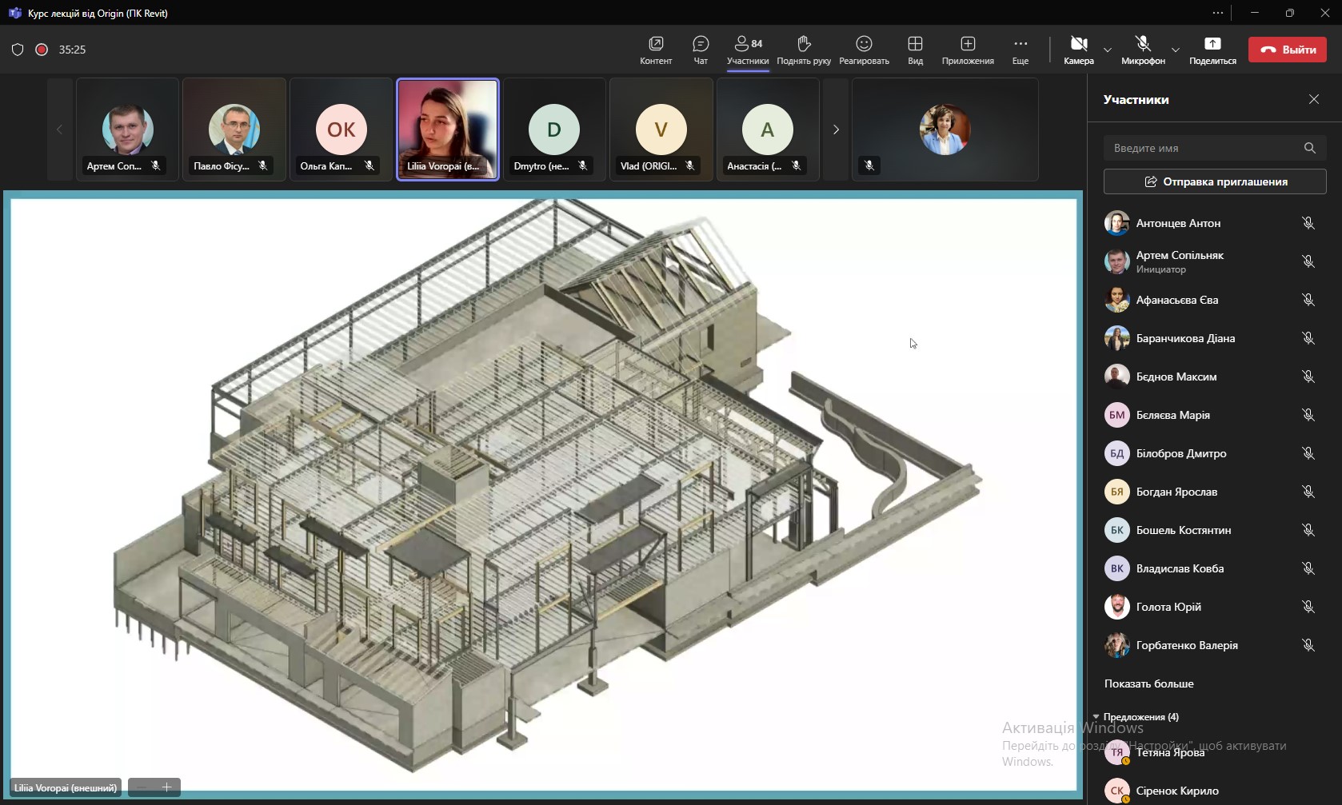This screenshot has height=805, width=1342.
Task: Open the Вид layout icon
Action: tap(915, 44)
